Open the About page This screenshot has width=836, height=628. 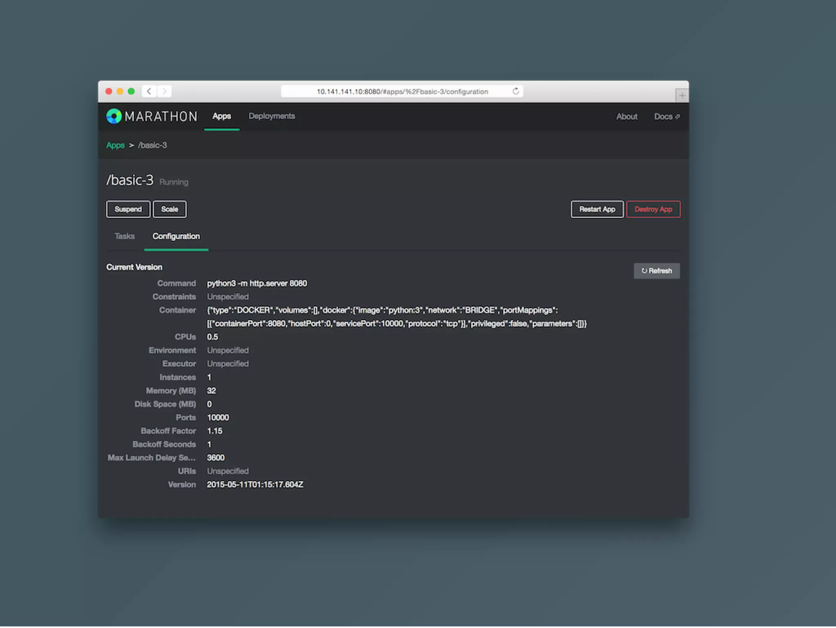click(626, 117)
